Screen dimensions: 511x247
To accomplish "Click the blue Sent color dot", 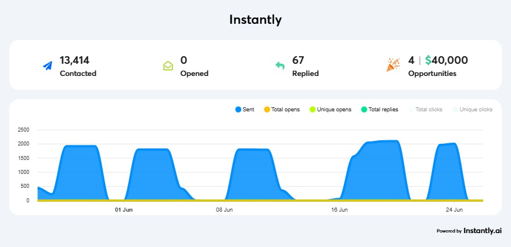I will coord(238,110).
